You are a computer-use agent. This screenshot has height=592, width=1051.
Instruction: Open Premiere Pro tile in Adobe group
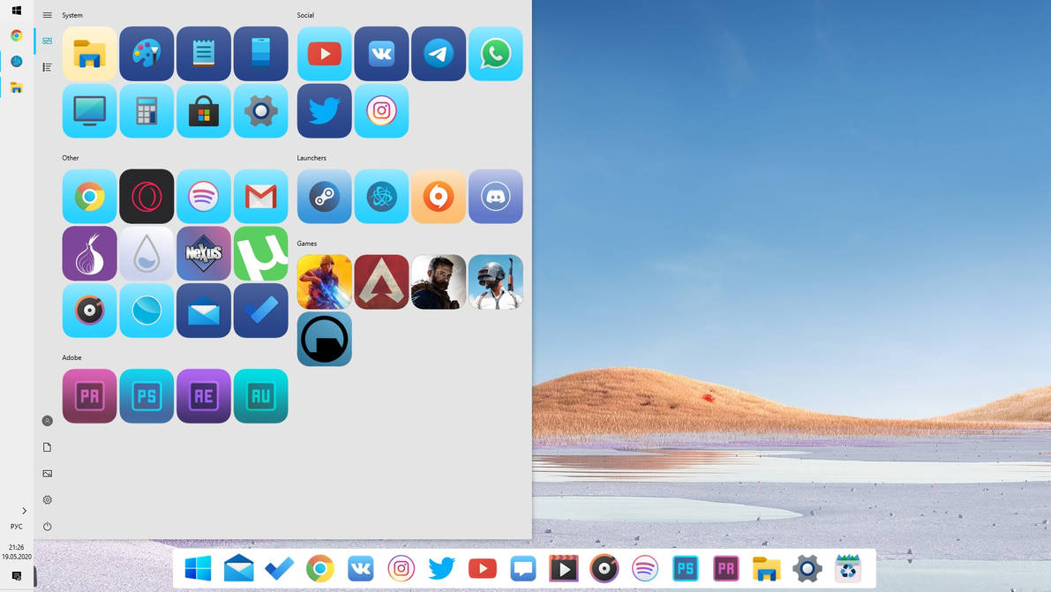click(x=89, y=396)
